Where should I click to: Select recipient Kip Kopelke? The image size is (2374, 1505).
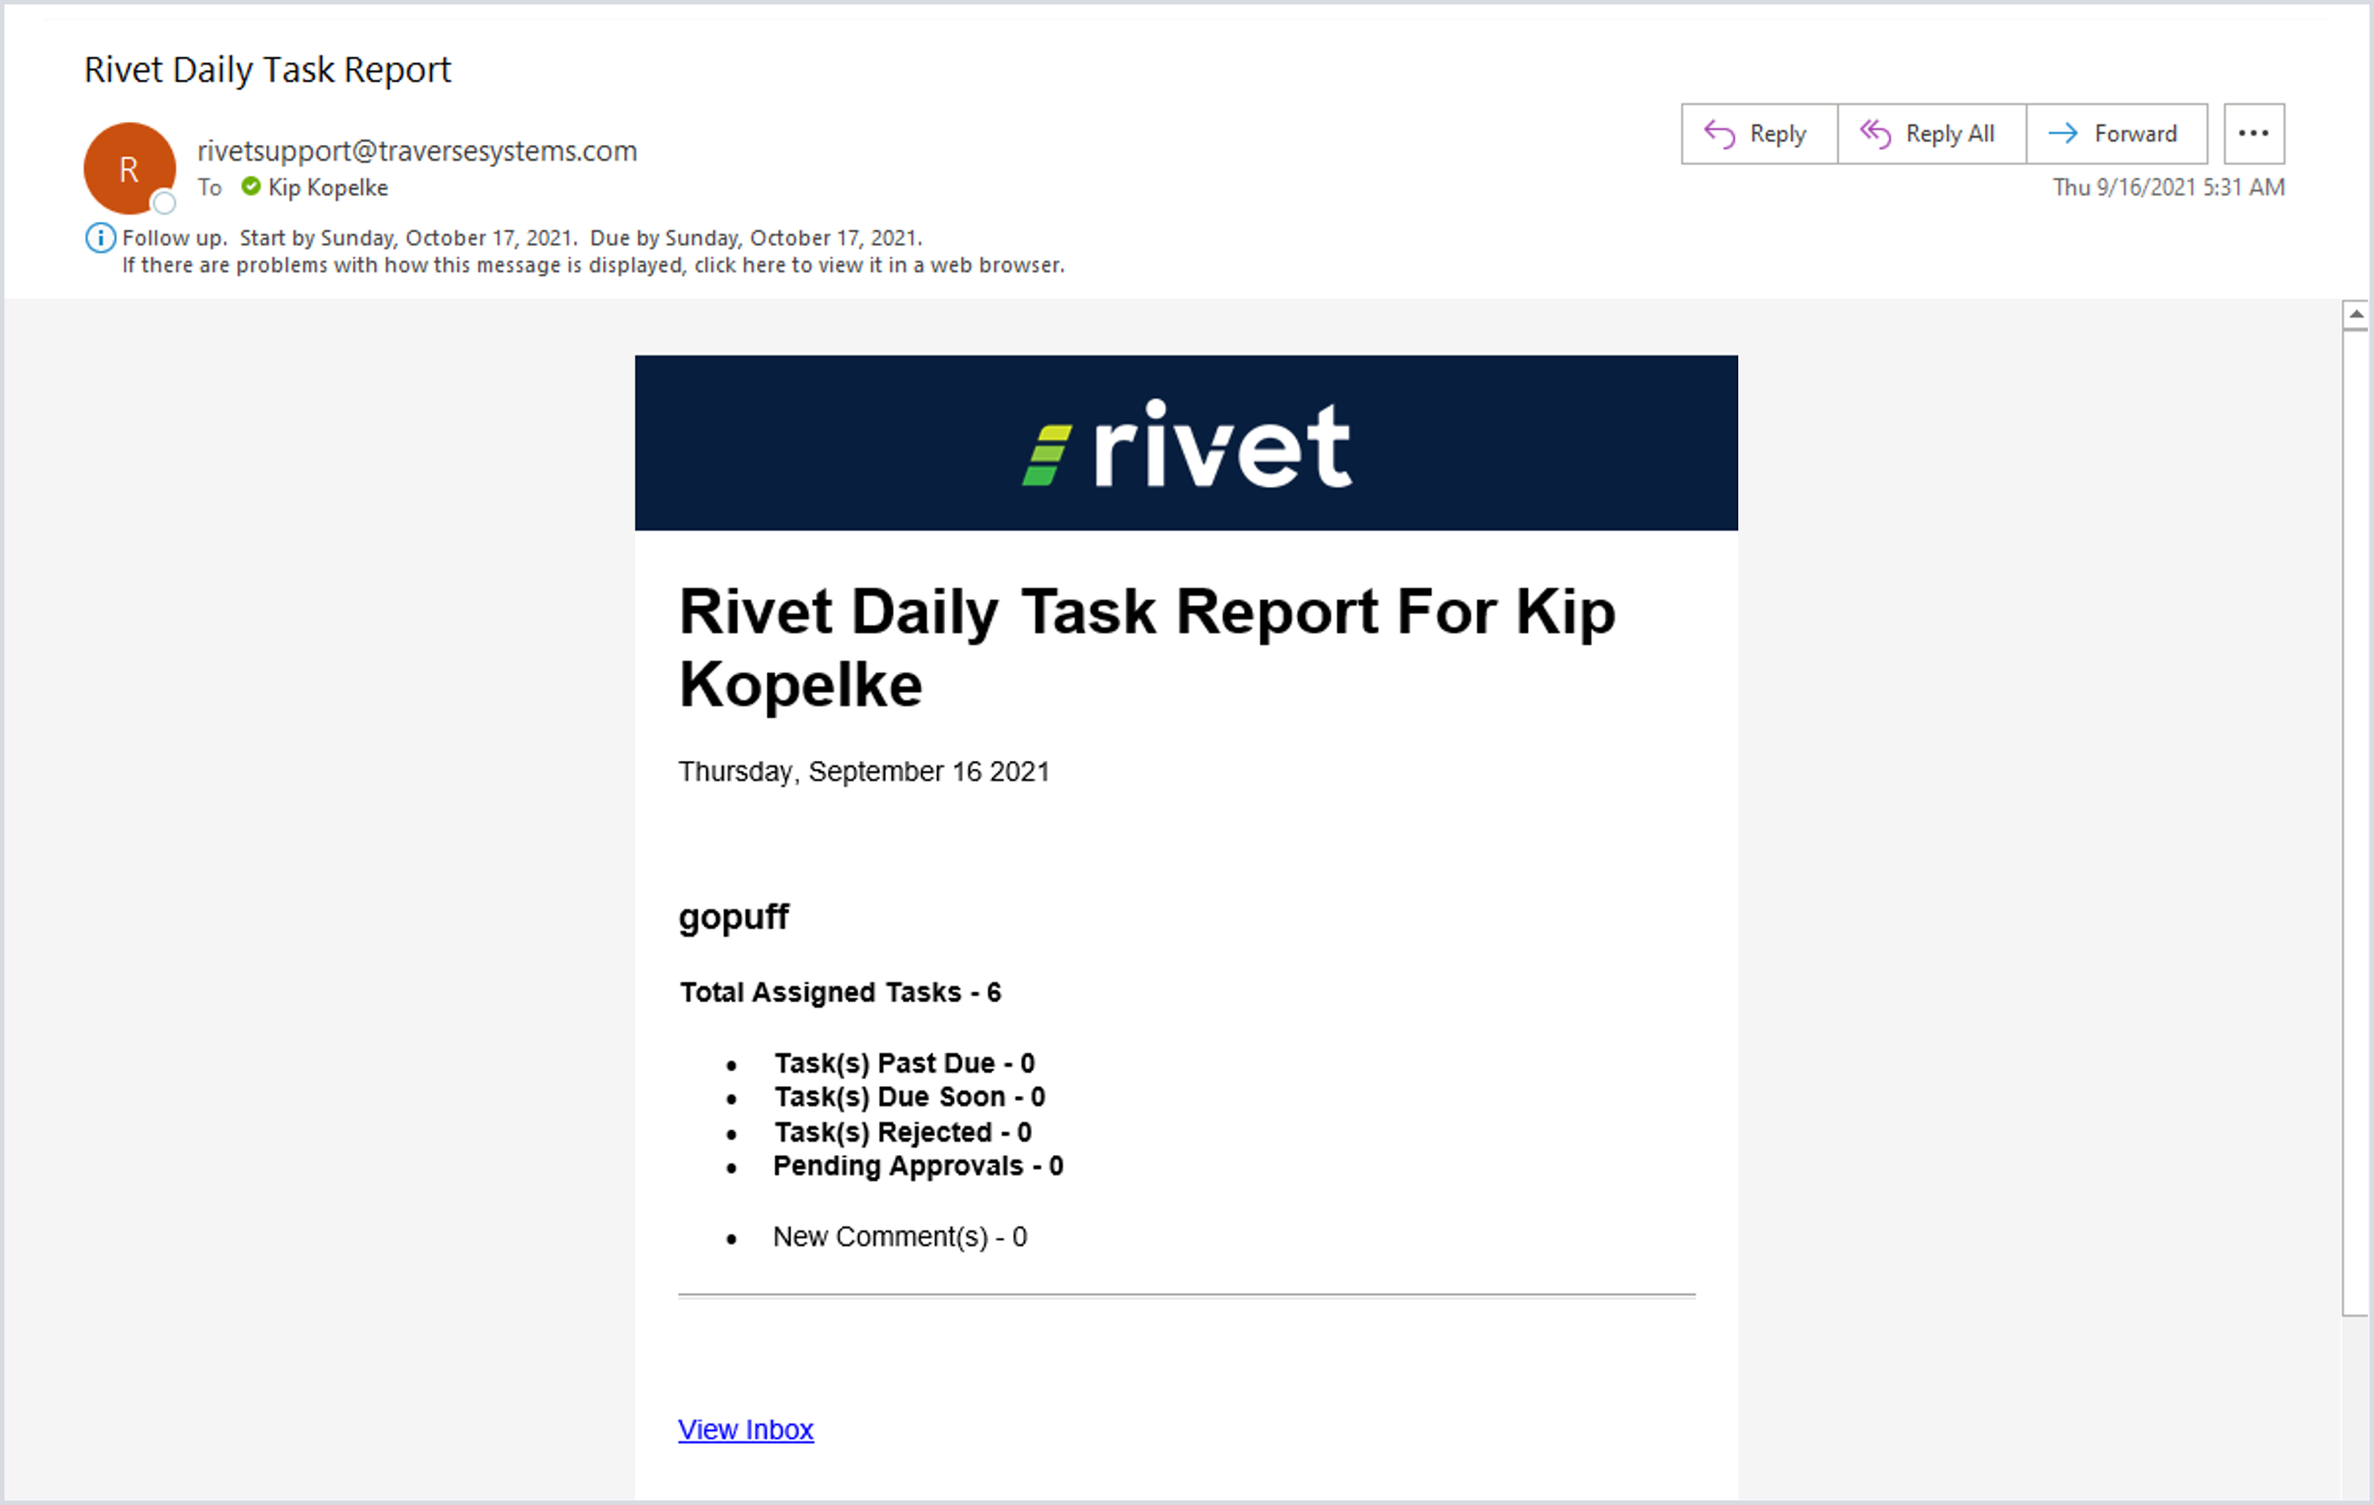pyautogui.click(x=327, y=187)
